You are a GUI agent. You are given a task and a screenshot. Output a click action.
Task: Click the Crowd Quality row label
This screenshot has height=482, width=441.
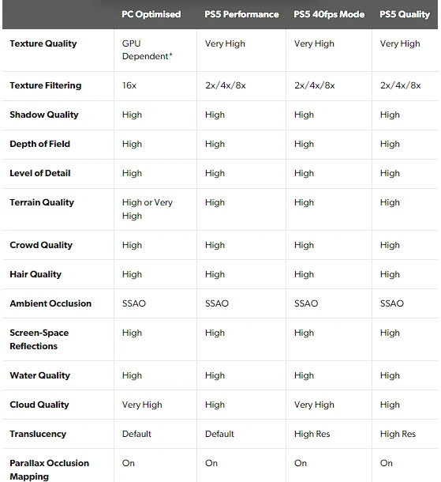[41, 245]
